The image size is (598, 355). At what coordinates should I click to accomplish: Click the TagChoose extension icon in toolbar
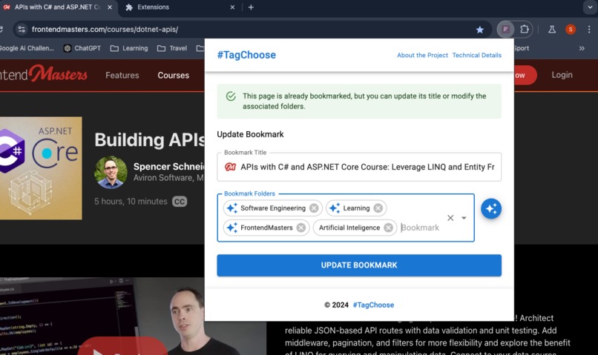(506, 30)
